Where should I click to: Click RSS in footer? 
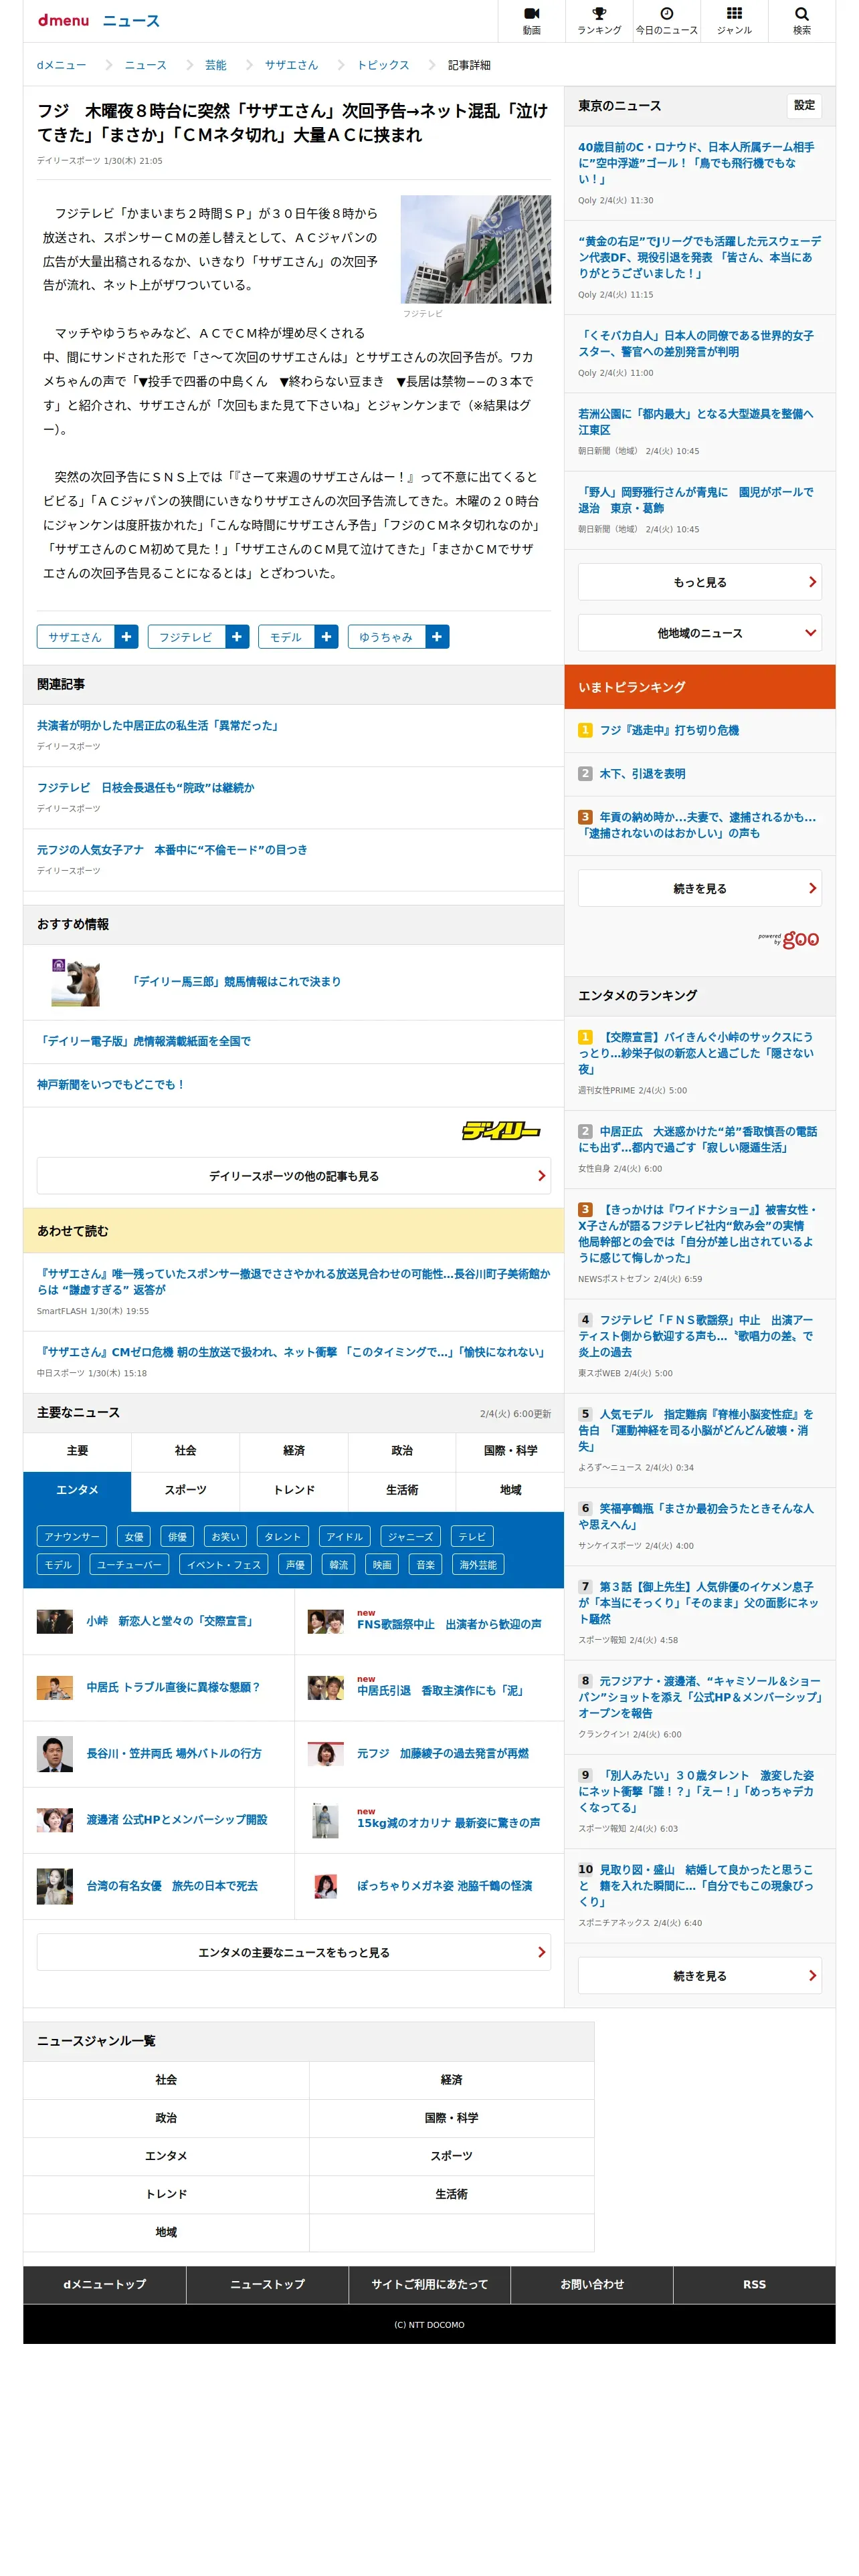(754, 2284)
